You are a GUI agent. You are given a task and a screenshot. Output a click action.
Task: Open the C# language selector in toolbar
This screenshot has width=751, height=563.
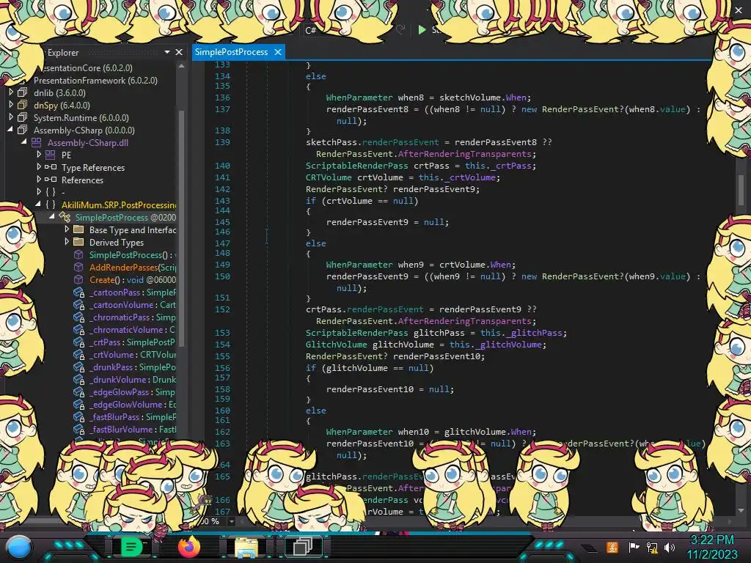click(311, 30)
